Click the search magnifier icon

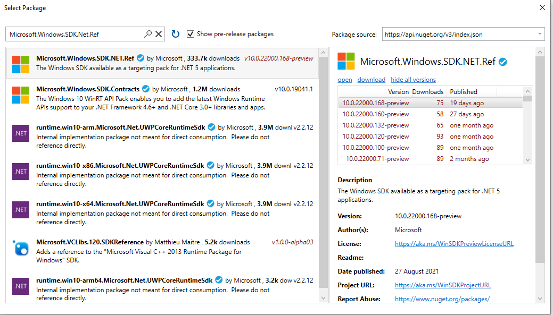[148, 34]
